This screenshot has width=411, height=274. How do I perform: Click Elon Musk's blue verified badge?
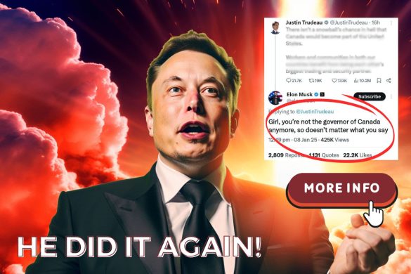316,94
